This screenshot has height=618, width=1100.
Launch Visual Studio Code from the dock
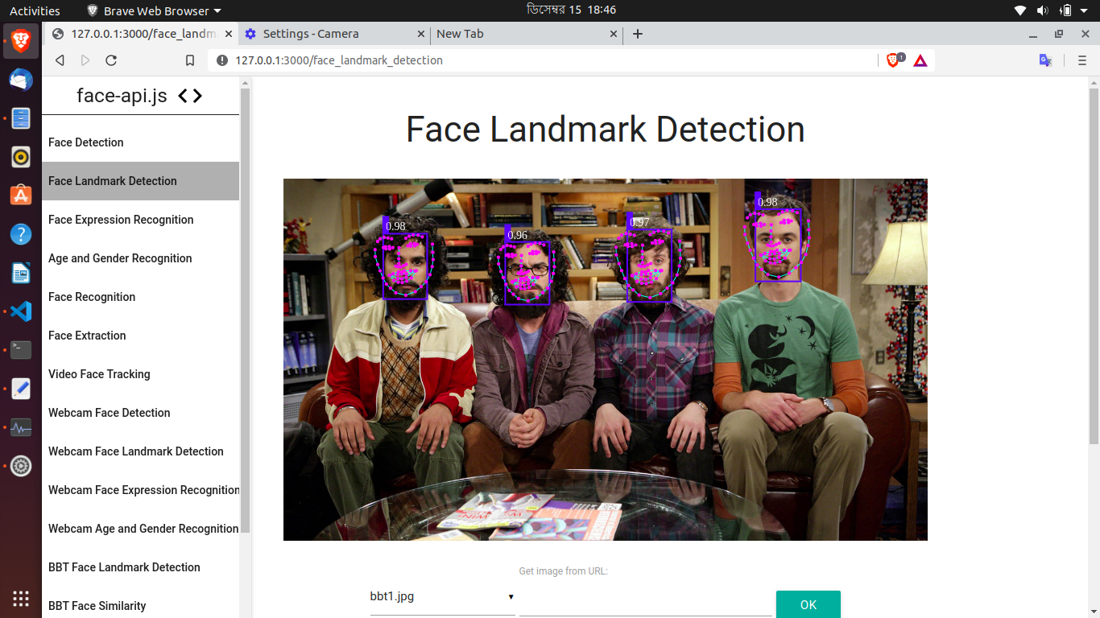pos(19,311)
